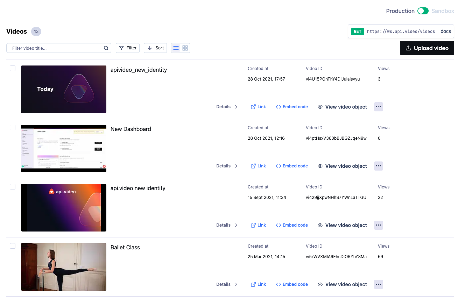465x297 pixels.
Task: View video object for New Dashboard
Action: [x=342, y=166]
